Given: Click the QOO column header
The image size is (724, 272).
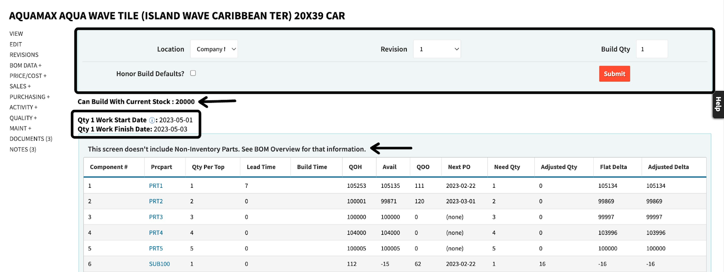Looking at the screenshot, I should point(423,167).
